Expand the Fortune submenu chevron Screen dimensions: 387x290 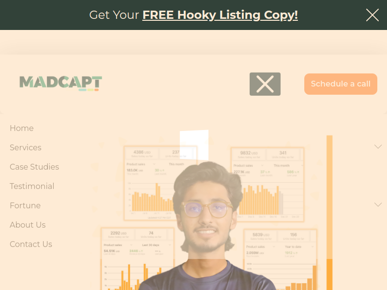tap(378, 204)
